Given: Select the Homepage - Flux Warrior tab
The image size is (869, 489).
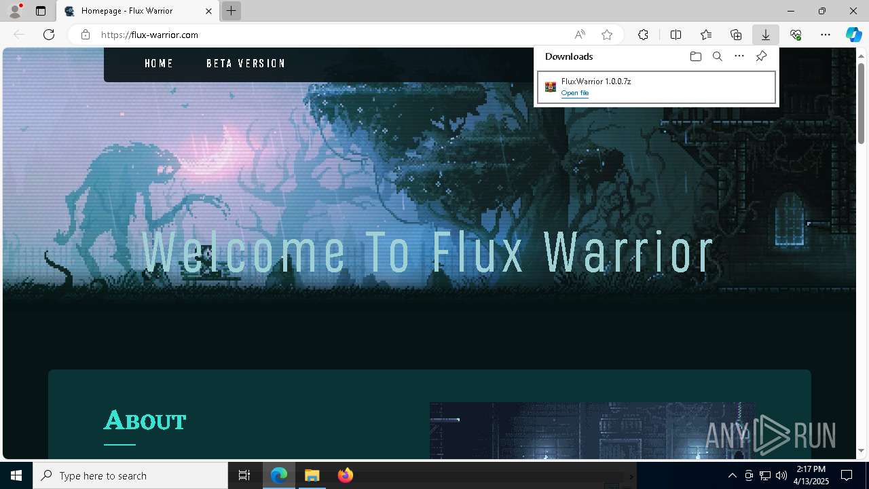Looking at the screenshot, I should coord(138,11).
